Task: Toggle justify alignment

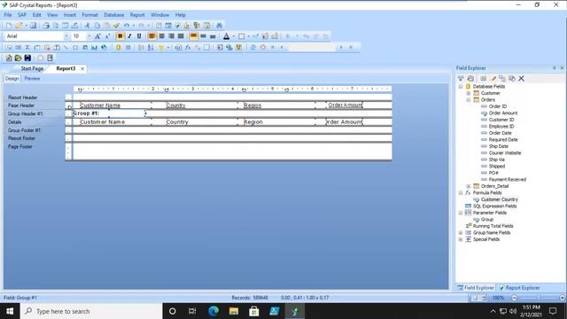Action: [181, 36]
